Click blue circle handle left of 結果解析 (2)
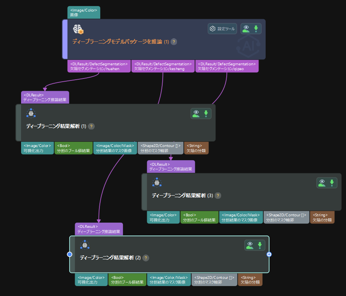The image size is (346, 296). tap(70, 255)
